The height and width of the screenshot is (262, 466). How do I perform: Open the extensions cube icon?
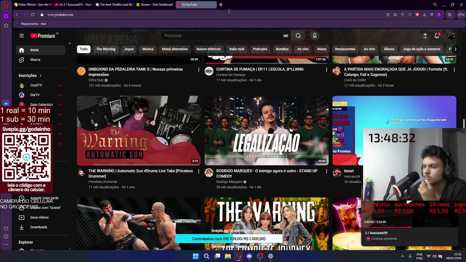(x=450, y=15)
